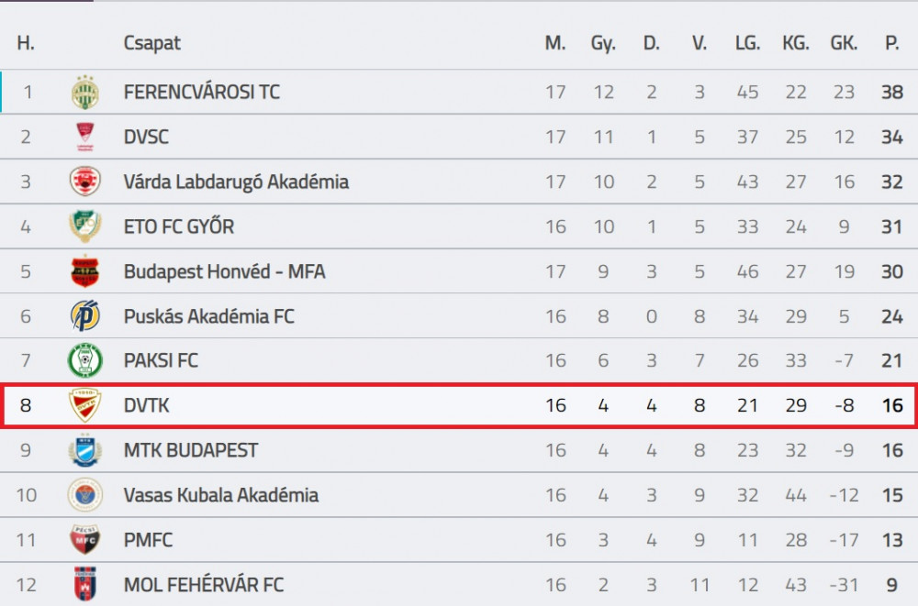The width and height of the screenshot is (918, 606).
Task: Click the DVSC team logo
Action: 84,137
